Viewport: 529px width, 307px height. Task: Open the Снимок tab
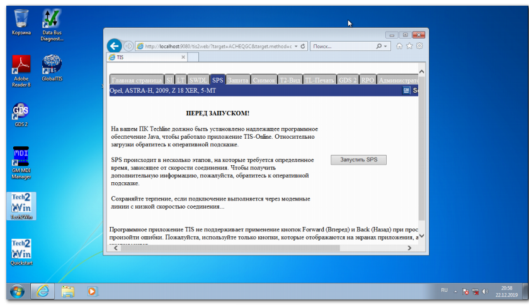click(x=264, y=80)
